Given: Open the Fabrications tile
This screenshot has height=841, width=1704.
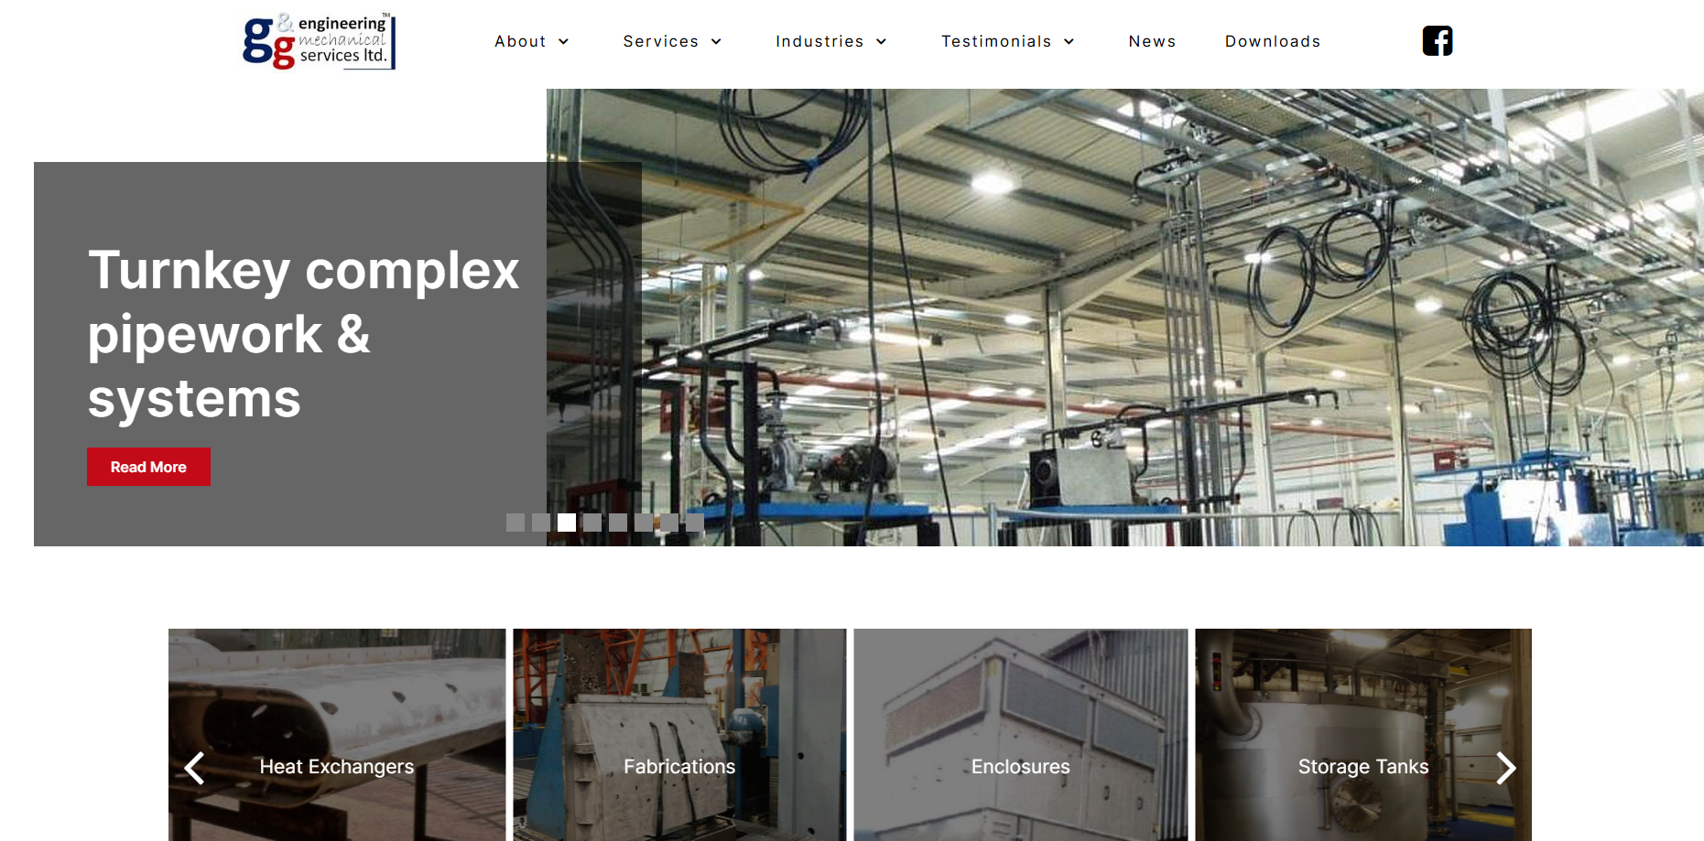Looking at the screenshot, I should pyautogui.click(x=679, y=735).
